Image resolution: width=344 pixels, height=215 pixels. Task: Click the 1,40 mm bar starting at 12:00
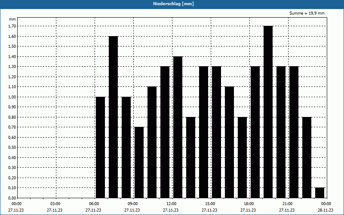point(178,127)
